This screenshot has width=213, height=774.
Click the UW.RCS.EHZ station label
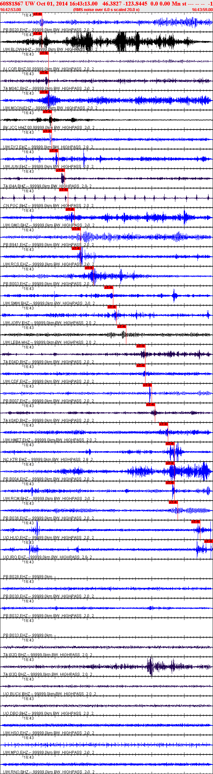tap(49, 264)
